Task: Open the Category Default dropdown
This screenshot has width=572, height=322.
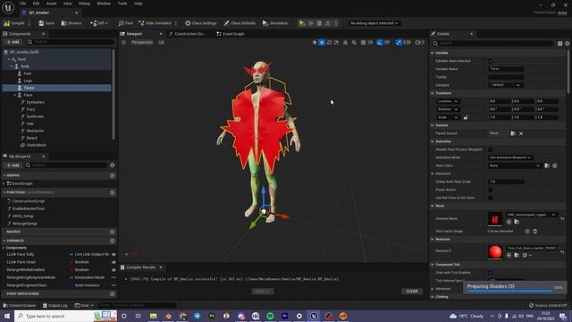Action: [506, 85]
